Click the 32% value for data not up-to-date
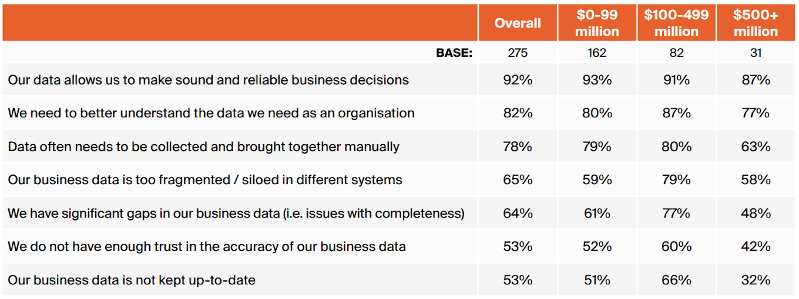Viewport: 799px width, 299px height. [x=756, y=280]
